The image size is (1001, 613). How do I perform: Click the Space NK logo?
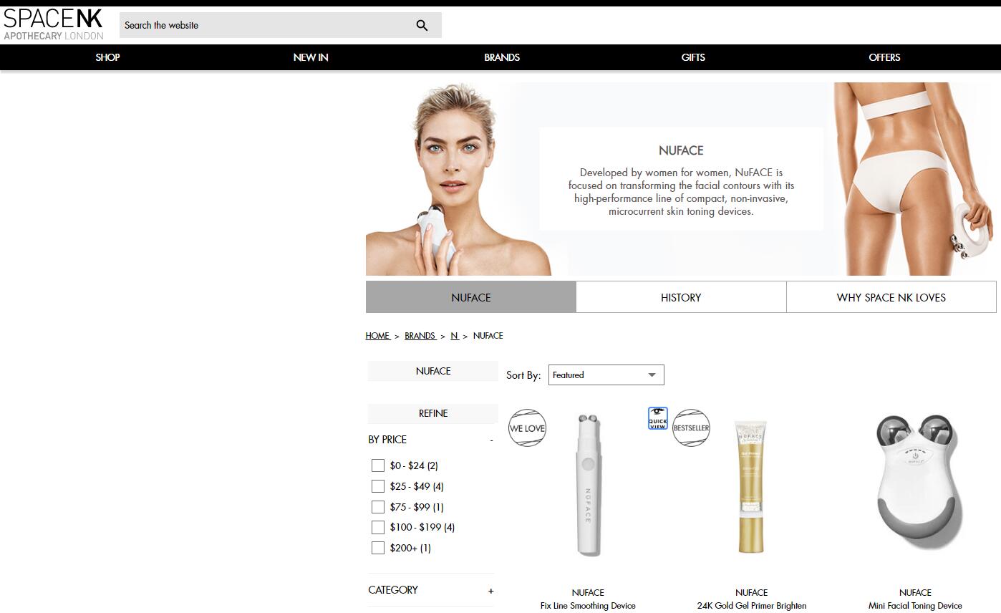click(x=54, y=24)
